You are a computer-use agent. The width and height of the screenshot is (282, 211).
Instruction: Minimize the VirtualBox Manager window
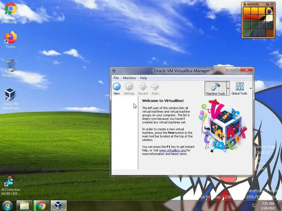tap(229, 70)
